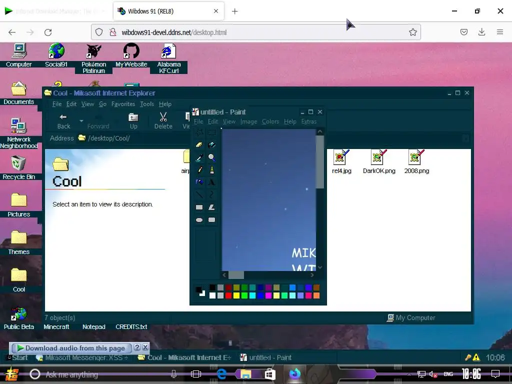This screenshot has height=384, width=512.
Task: Open the Paint Extras menu
Action: 309,121
